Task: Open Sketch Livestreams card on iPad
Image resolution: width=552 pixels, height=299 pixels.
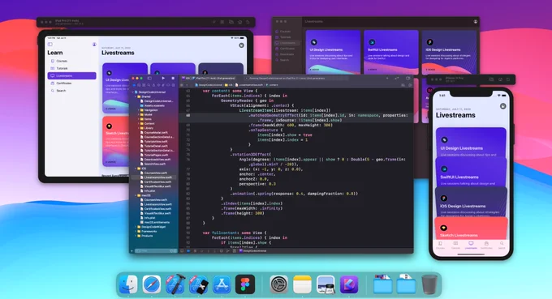Action: point(116,142)
